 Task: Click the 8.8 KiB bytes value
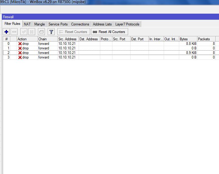(191, 44)
